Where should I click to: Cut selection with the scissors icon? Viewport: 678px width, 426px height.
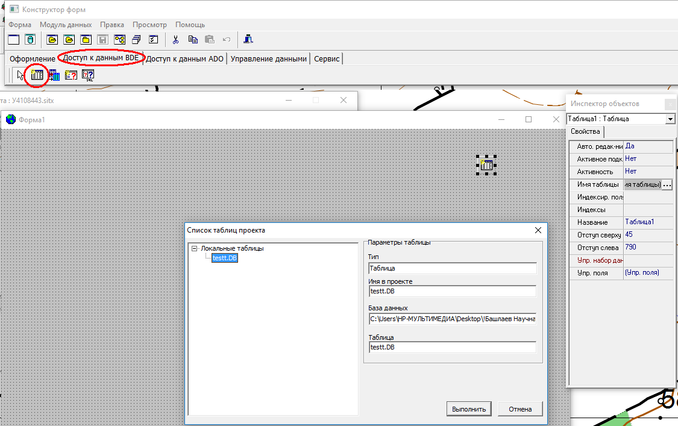coord(175,40)
